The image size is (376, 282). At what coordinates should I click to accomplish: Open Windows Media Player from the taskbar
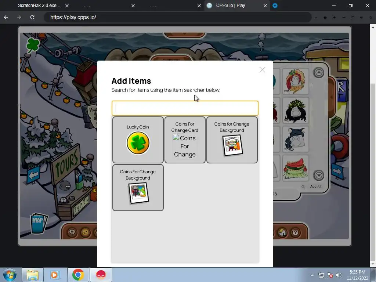[55, 275]
